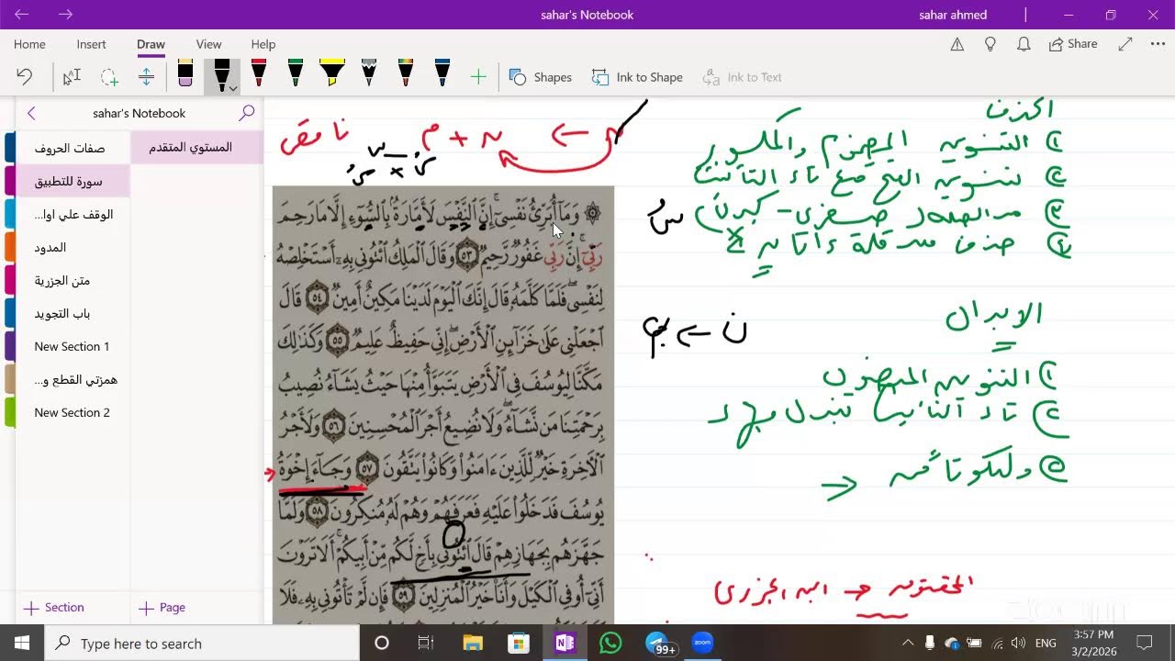Add a new Page
Screen dimensions: 1175x661
click(162, 608)
